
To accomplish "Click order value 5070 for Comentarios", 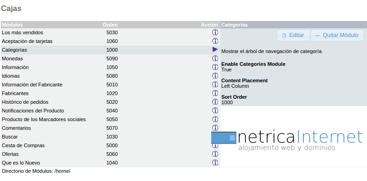I will click(112, 128).
